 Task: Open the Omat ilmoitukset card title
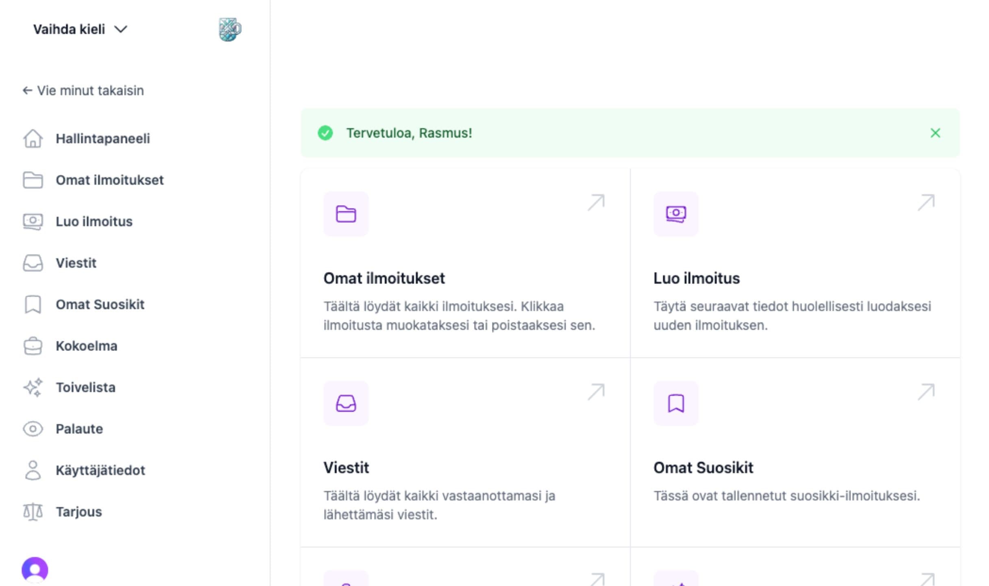pyautogui.click(x=384, y=278)
